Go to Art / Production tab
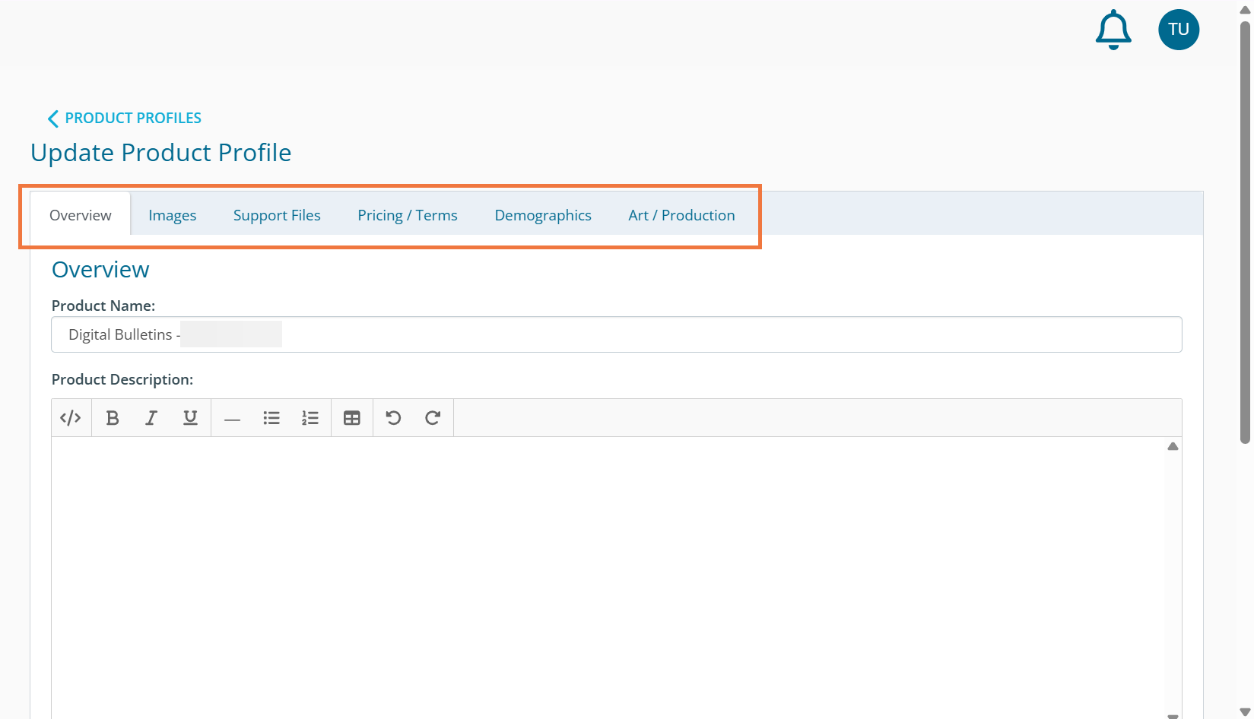The image size is (1254, 719). pos(681,215)
